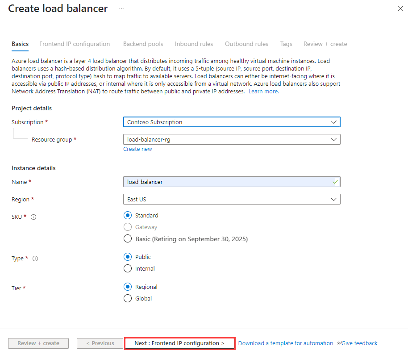Image resolution: width=408 pixels, height=355 pixels.
Task: Open the Region dropdown
Action: (231, 199)
